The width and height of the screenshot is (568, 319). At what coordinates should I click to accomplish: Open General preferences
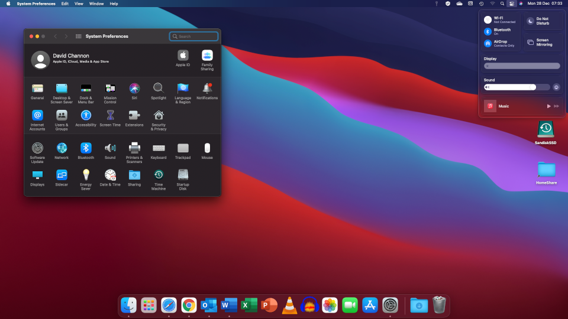pos(37,92)
